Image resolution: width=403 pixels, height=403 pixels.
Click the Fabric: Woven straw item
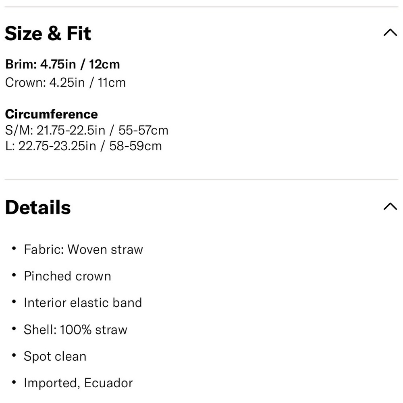[83, 249]
